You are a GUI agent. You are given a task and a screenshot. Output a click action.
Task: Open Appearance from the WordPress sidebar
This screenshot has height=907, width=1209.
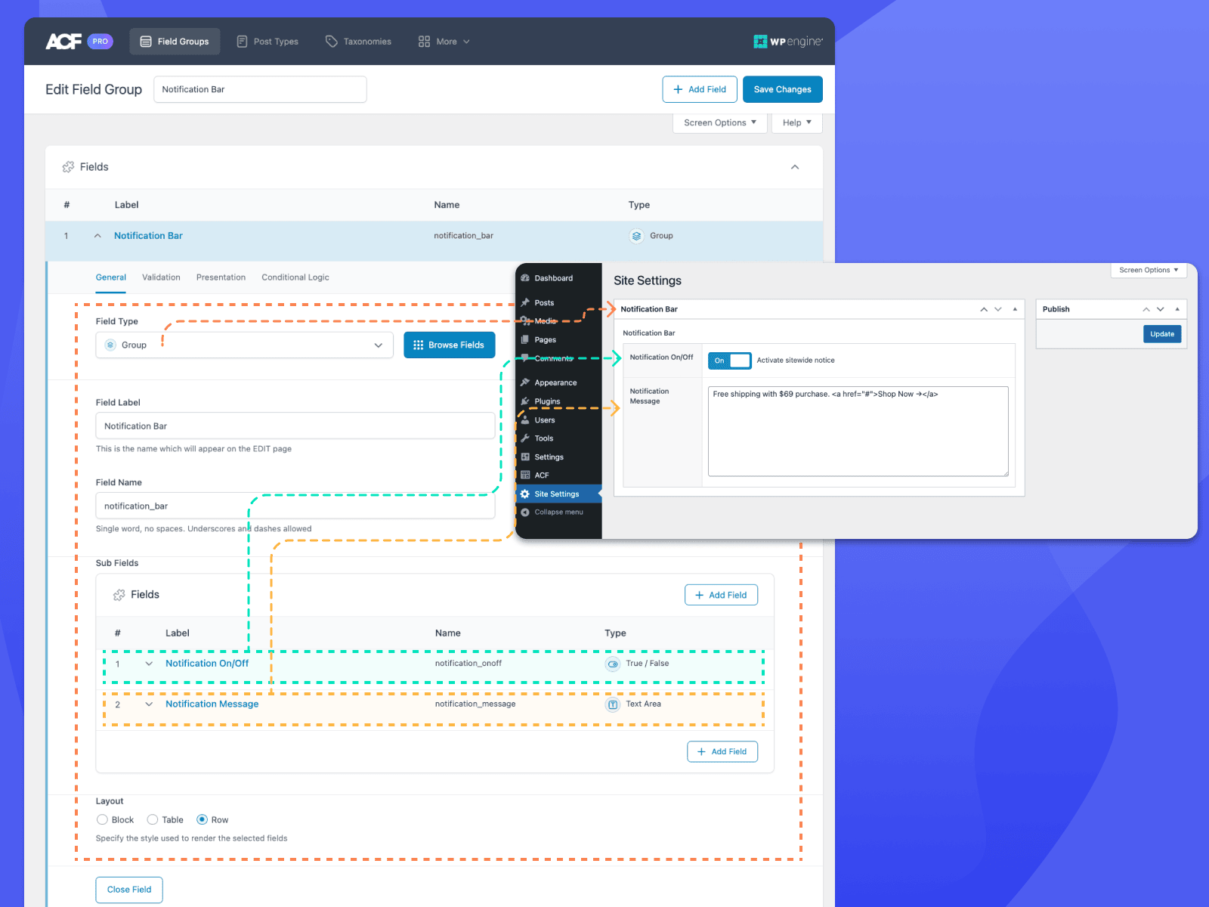(555, 382)
